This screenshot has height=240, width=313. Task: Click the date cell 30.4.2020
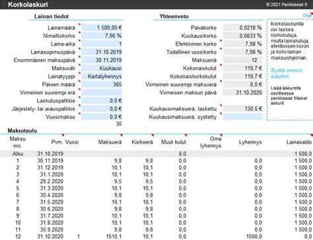[x=52, y=195]
